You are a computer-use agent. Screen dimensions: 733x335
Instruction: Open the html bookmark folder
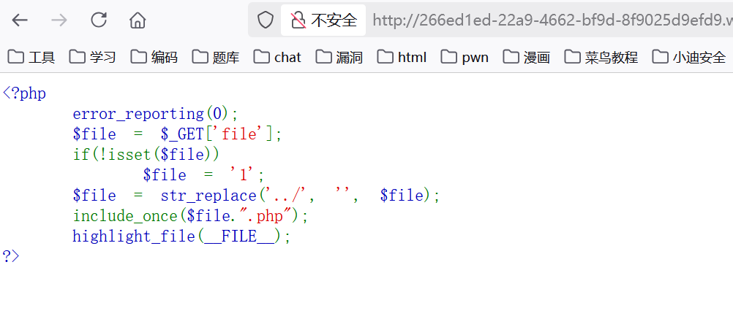[402, 57]
